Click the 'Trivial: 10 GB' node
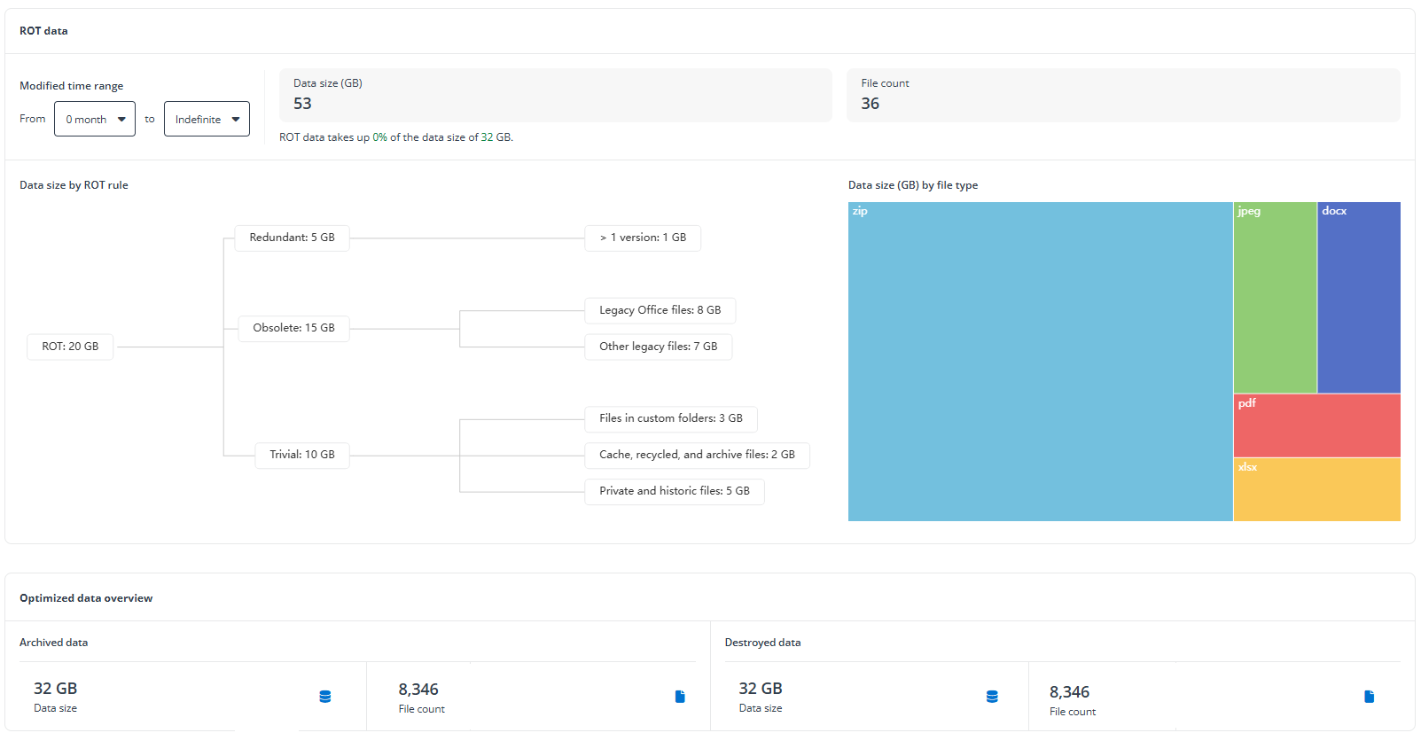 click(x=302, y=455)
